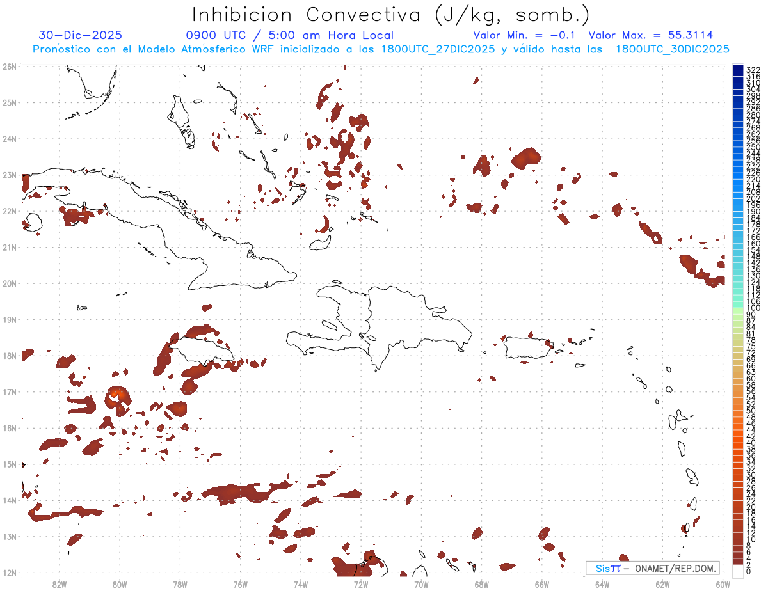Click the 18N latitude label
Viewport: 768px width, 593px height.
[x=10, y=356]
